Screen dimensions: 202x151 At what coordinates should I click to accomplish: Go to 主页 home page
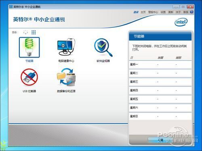click(x=143, y=12)
